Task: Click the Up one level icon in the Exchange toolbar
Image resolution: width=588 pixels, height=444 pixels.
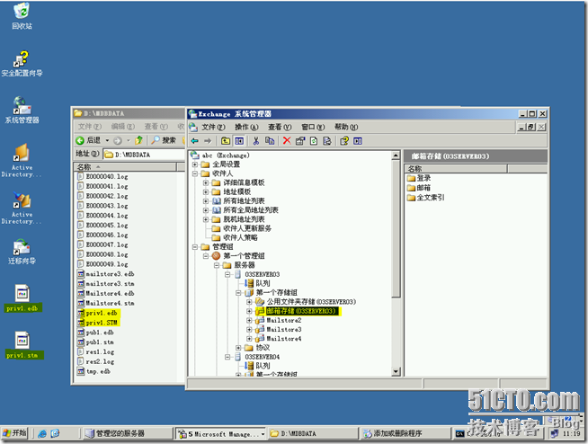Action: [226, 141]
